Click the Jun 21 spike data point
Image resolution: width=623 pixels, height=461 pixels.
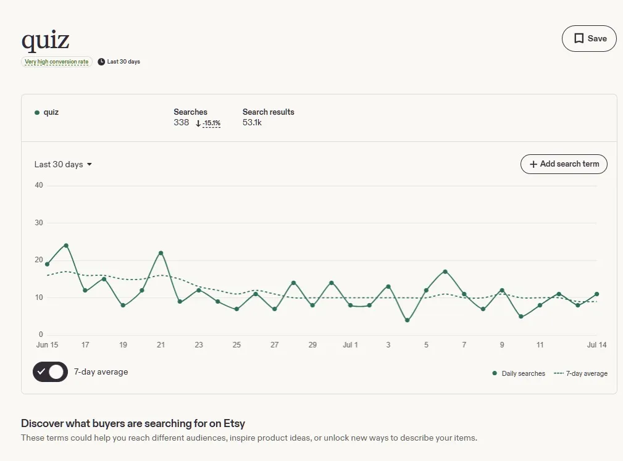point(161,253)
